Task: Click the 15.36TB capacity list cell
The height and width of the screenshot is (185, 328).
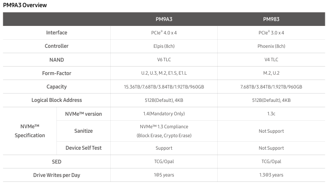Action: pos(164,87)
